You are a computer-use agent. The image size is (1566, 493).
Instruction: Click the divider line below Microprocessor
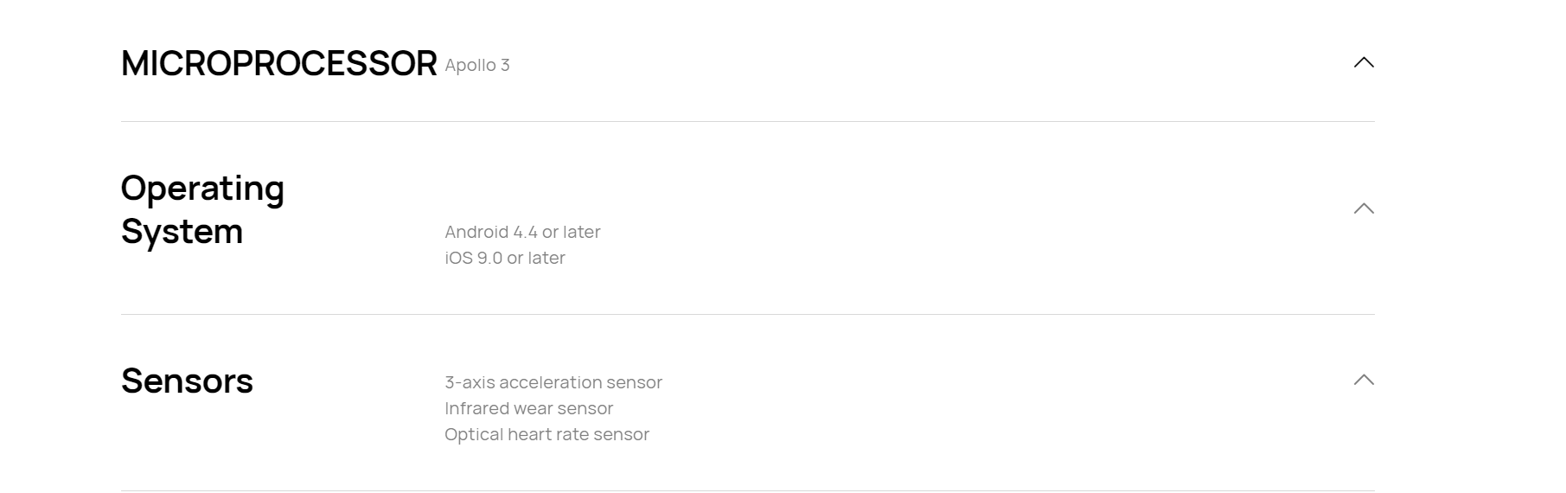748,121
